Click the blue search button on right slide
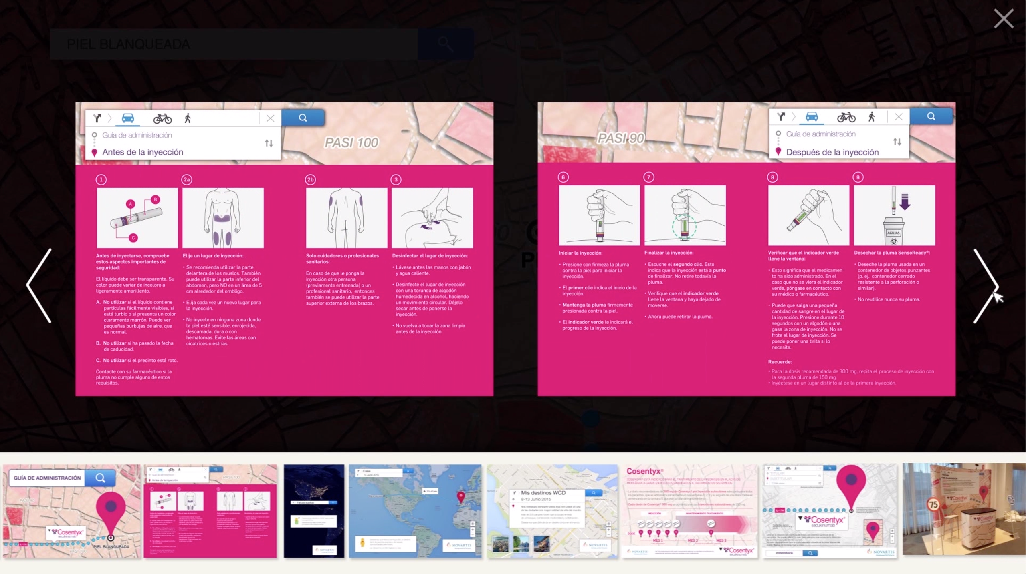The image size is (1026, 574). point(931,116)
